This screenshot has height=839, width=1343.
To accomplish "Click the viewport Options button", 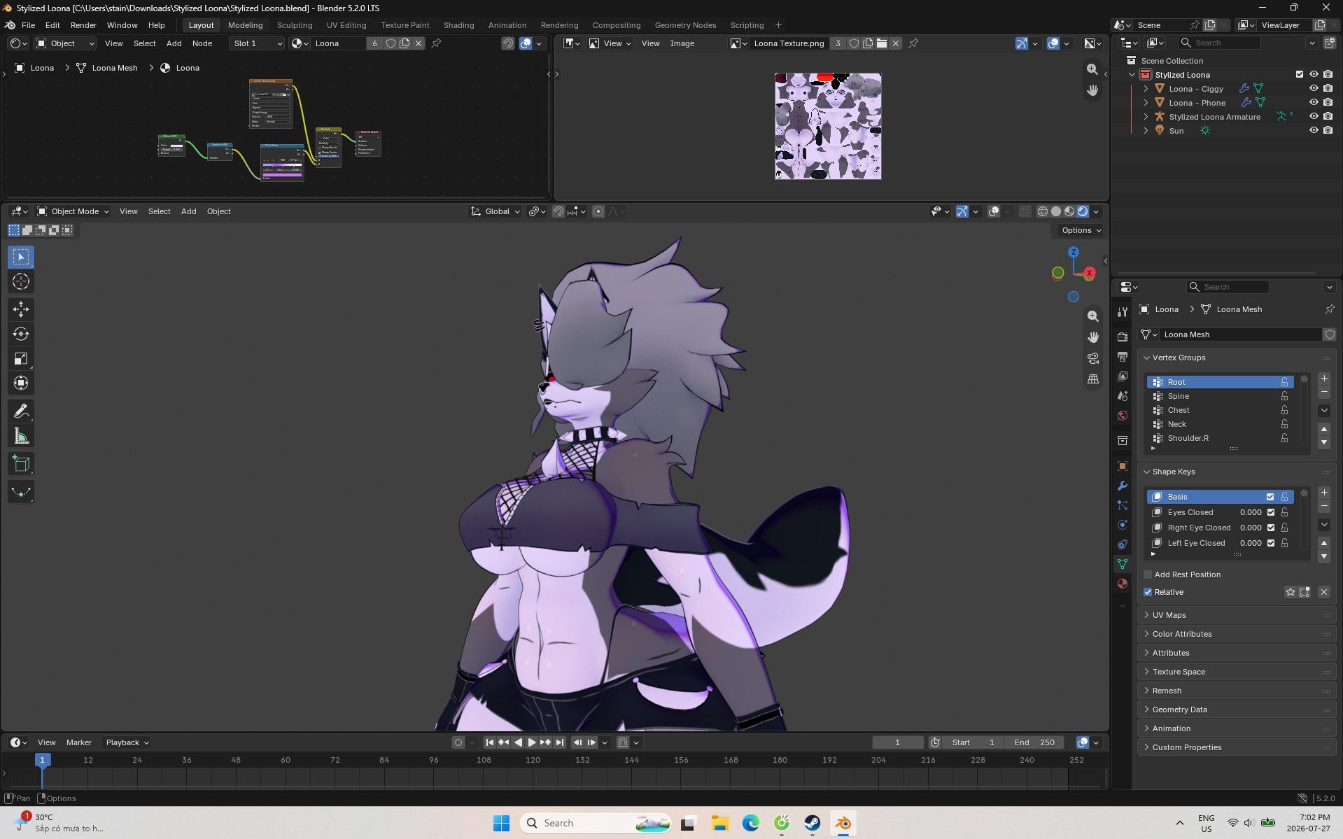I will pos(1081,230).
